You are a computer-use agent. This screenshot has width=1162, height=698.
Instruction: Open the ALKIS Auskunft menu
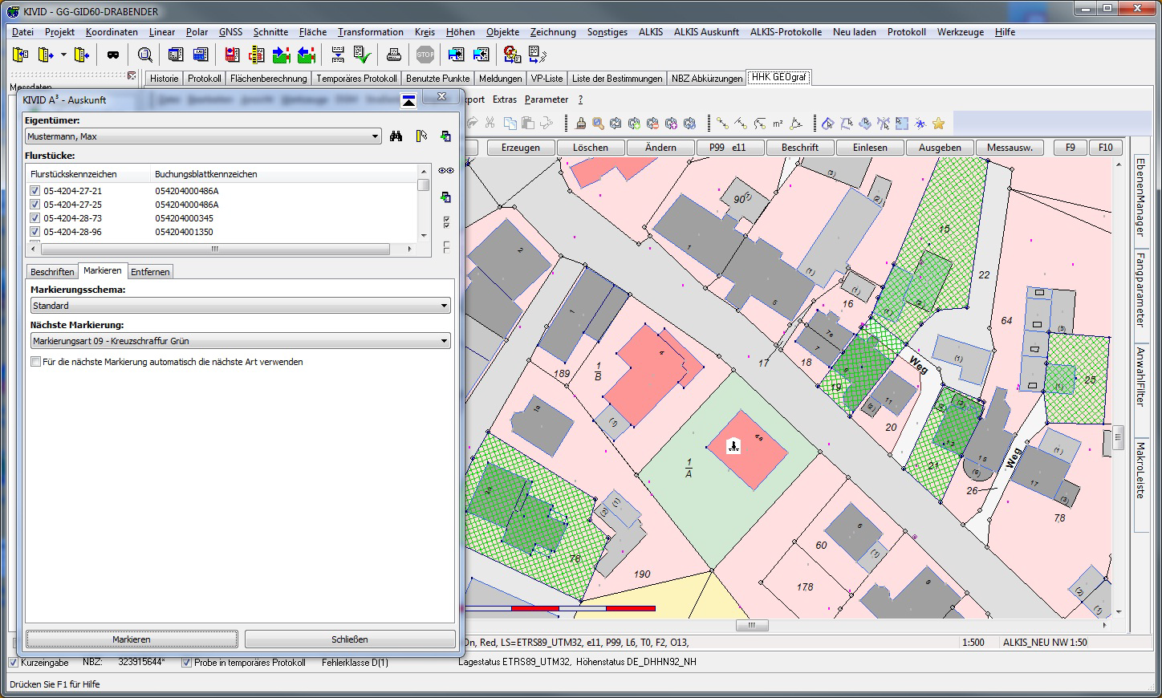click(x=705, y=32)
